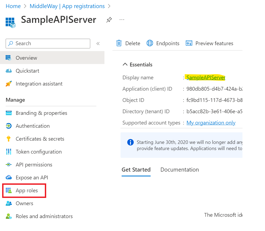Navigate to MiddleWay App registrations breadcrumb

[x=67, y=6]
